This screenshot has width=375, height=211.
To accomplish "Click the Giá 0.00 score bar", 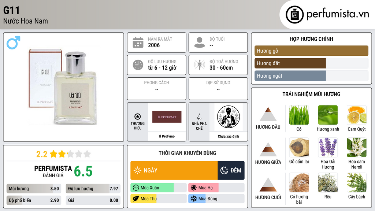I will [x=93, y=200].
